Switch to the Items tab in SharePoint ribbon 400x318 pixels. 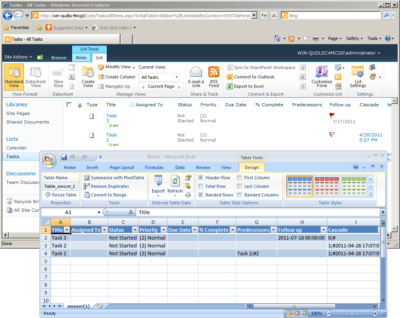[x=81, y=58]
